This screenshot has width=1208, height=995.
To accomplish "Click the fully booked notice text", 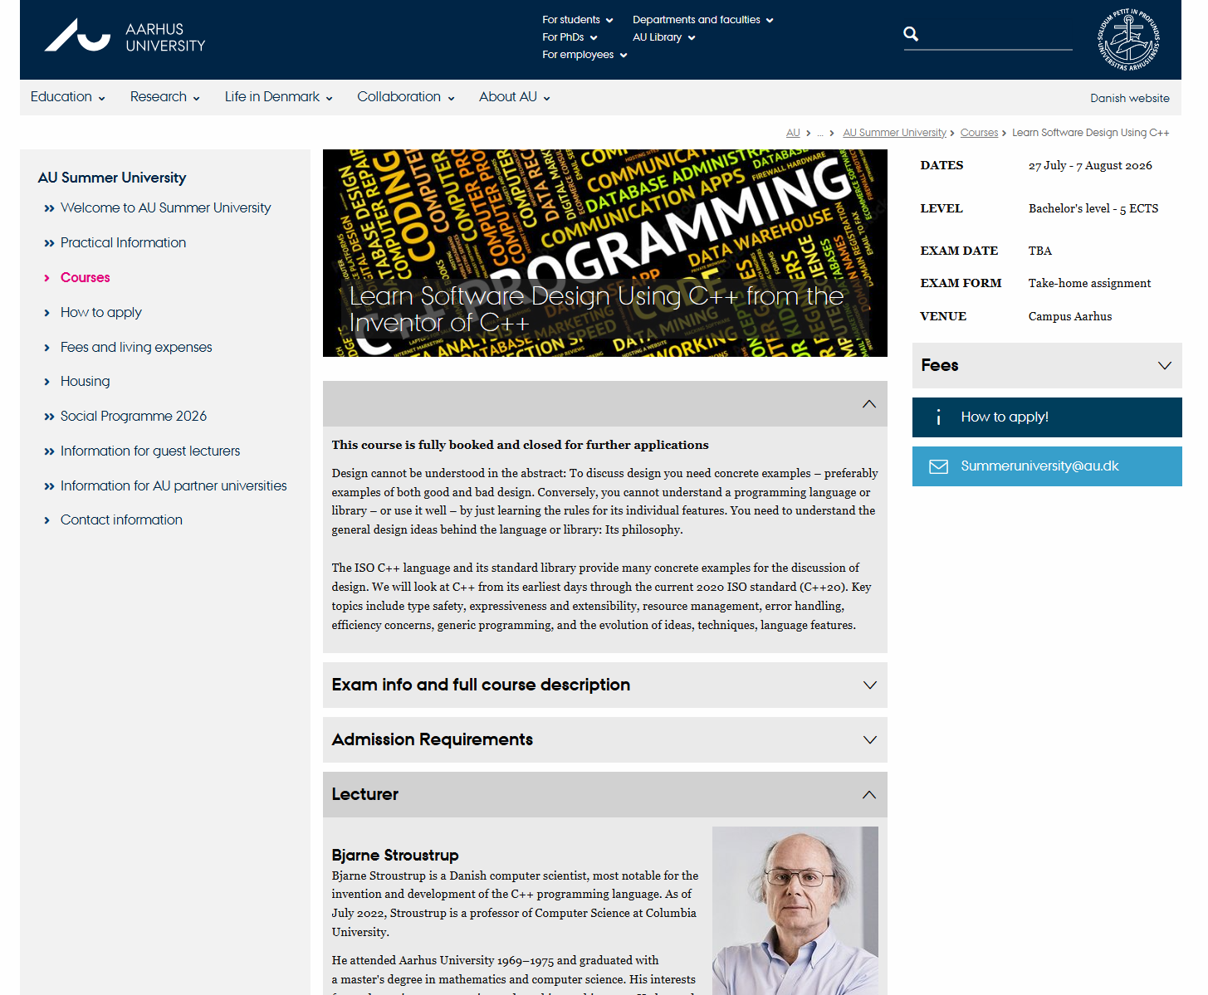I will [x=521, y=446].
